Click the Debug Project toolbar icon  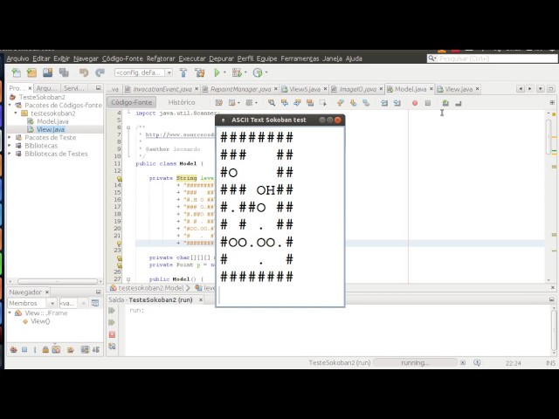(x=237, y=72)
